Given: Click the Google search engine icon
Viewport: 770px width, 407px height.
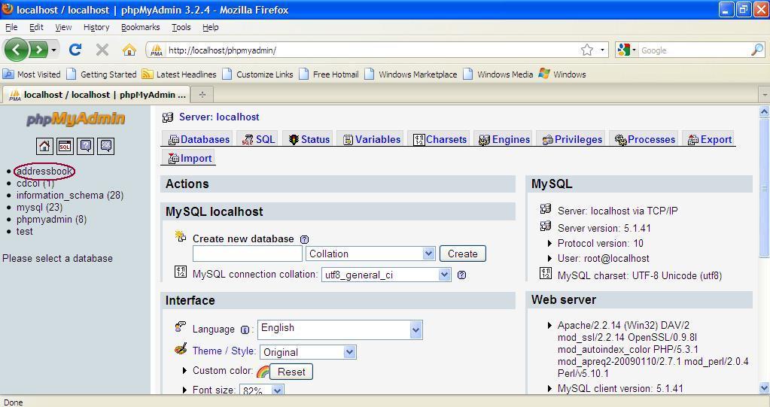Looking at the screenshot, I should (x=624, y=50).
